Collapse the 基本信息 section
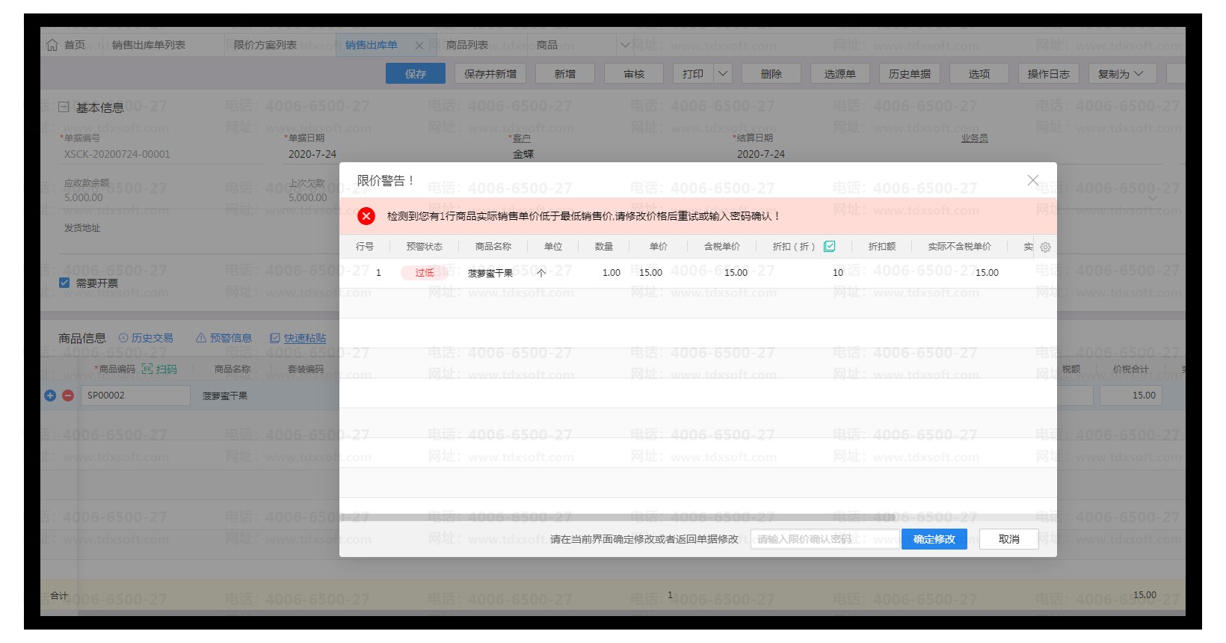This screenshot has width=1226, height=643. click(x=64, y=107)
